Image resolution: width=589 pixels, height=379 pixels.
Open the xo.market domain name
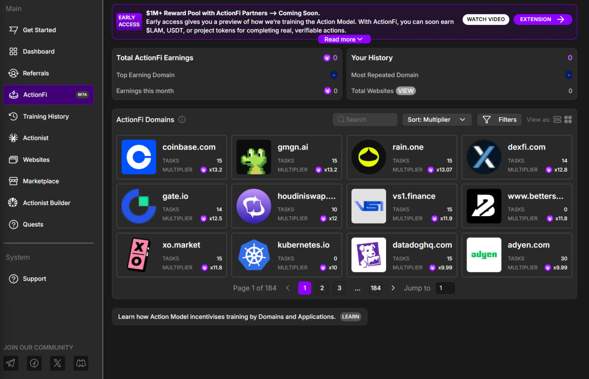[181, 245]
